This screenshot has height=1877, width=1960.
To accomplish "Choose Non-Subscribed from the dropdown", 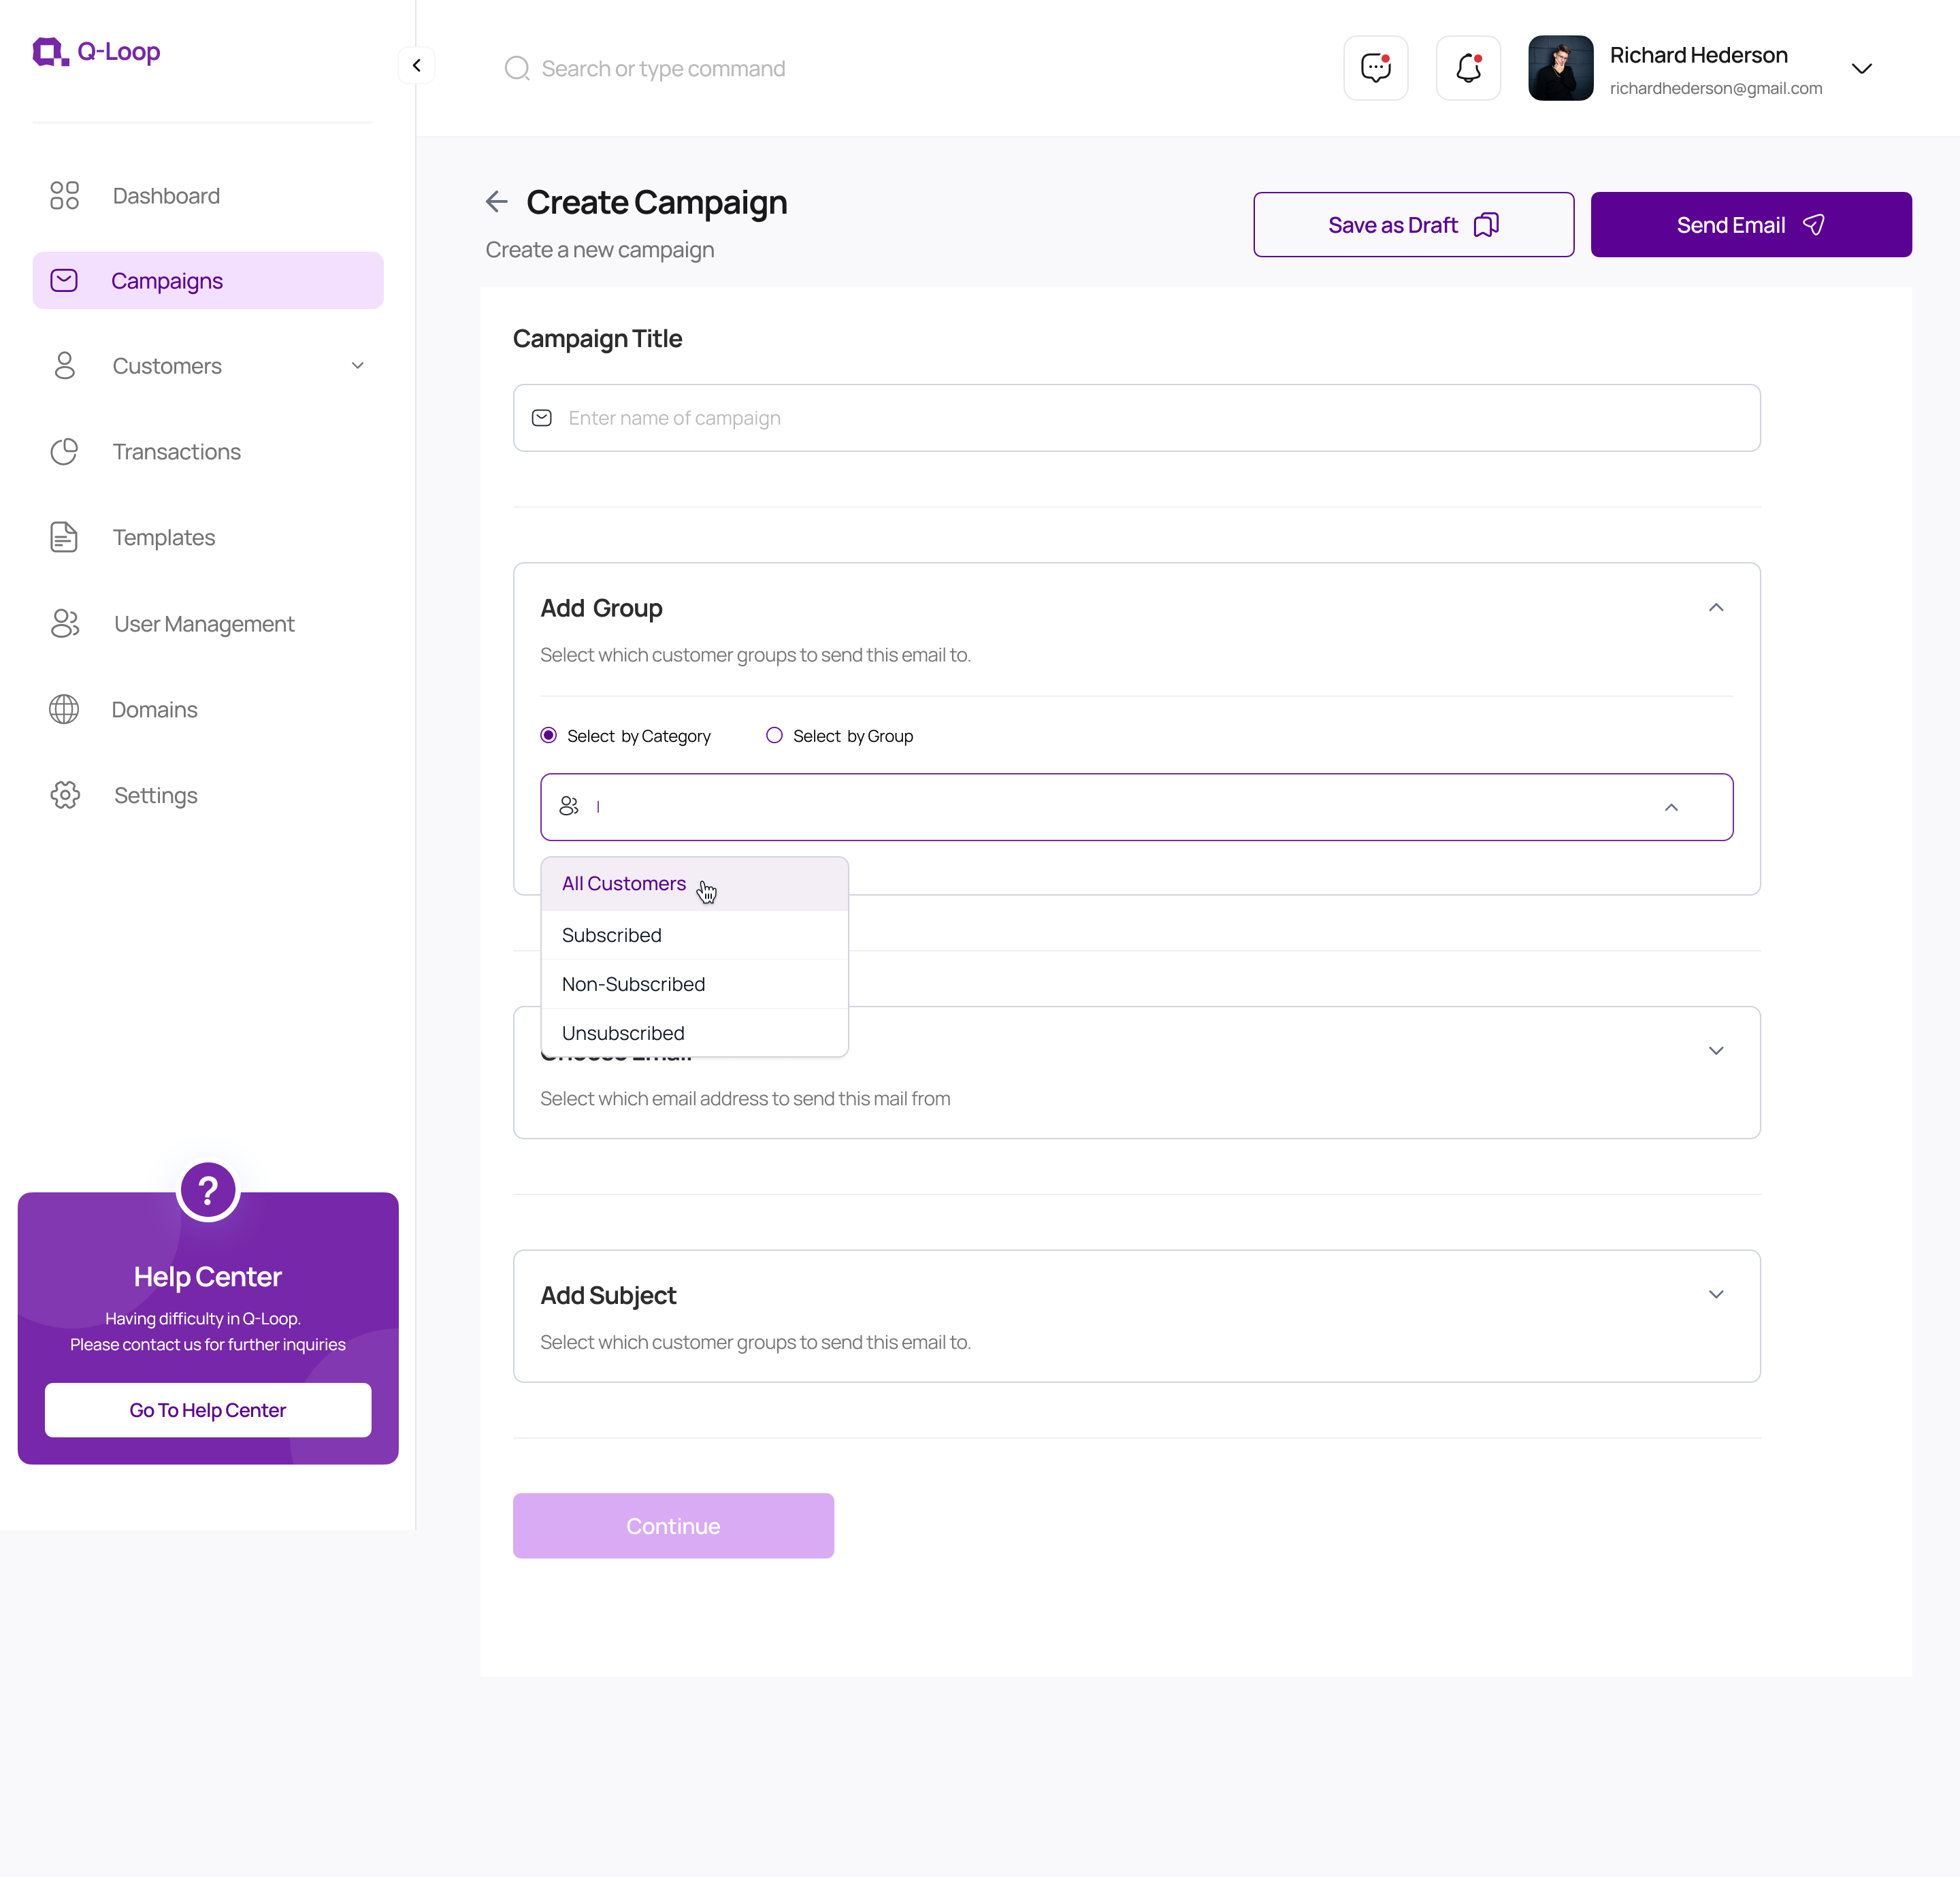I will coord(694,984).
